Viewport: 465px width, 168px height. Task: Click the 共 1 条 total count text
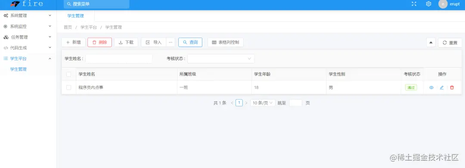[x=220, y=103]
